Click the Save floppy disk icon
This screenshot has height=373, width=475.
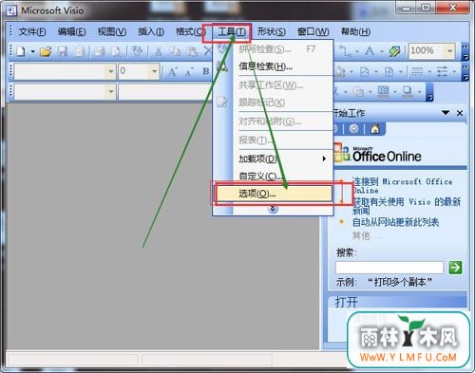point(63,51)
